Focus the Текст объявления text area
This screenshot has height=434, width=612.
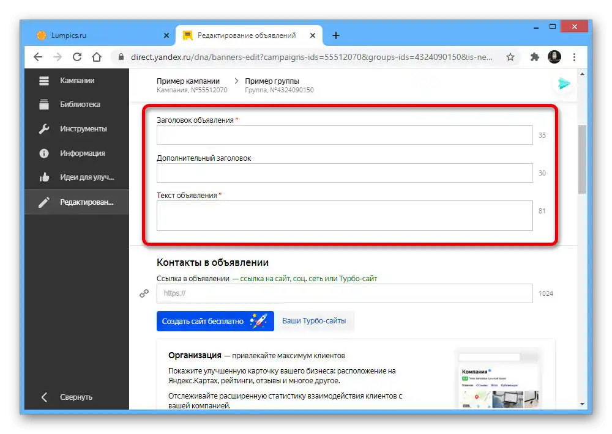[345, 216]
